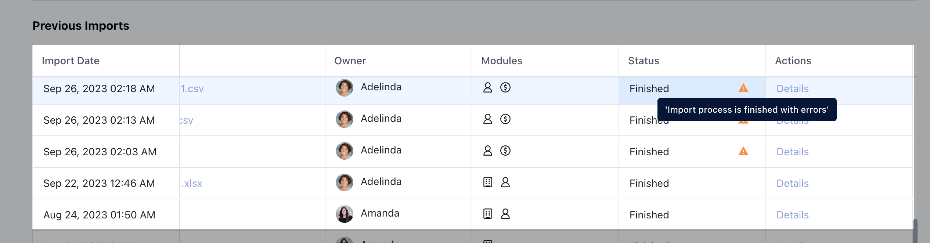Screen dimensions: 930x243
Task: Open the .xlsx file link
Action: tap(192, 183)
